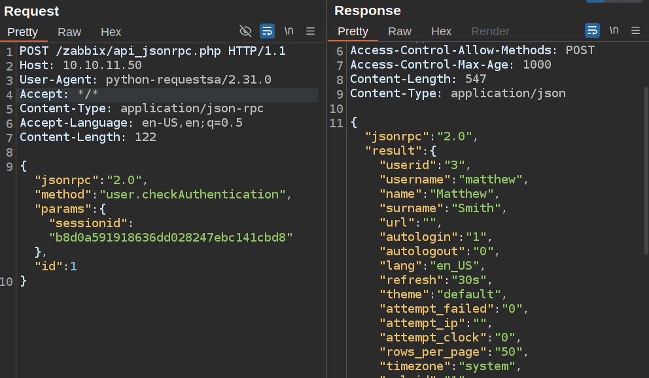The width and height of the screenshot is (649, 378).
Task: Select the Request Pretty tab
Action: [23, 32]
